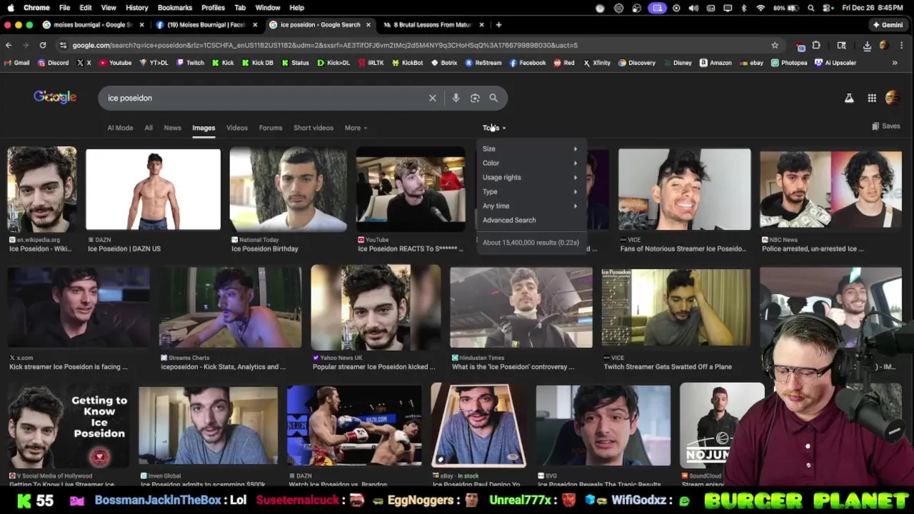This screenshot has height=514, width=914.
Task: Expand Any time filter submenu
Action: tap(530, 206)
